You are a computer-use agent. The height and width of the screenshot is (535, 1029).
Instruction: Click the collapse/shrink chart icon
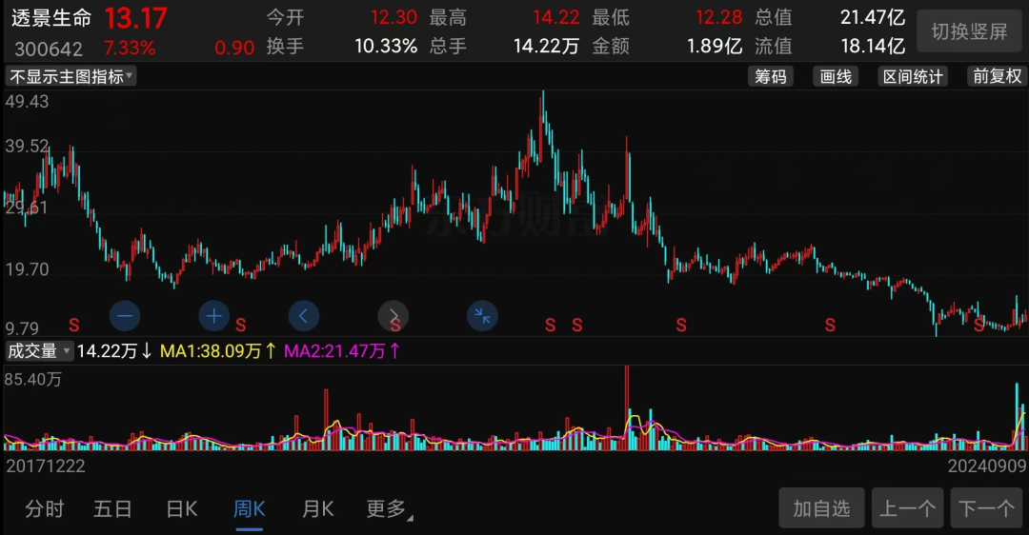pos(483,315)
